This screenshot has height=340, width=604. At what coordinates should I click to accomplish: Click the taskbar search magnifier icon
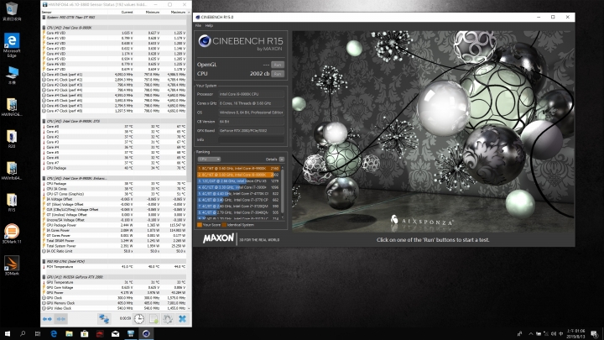tap(23, 334)
